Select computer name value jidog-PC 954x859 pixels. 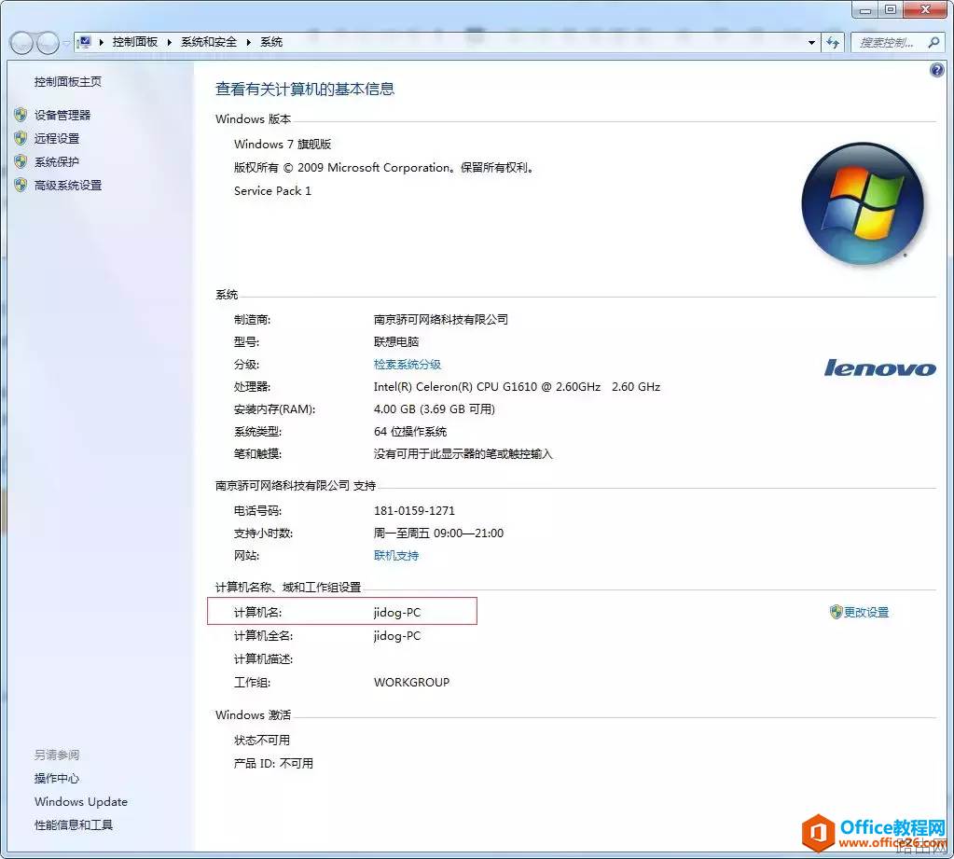point(396,612)
